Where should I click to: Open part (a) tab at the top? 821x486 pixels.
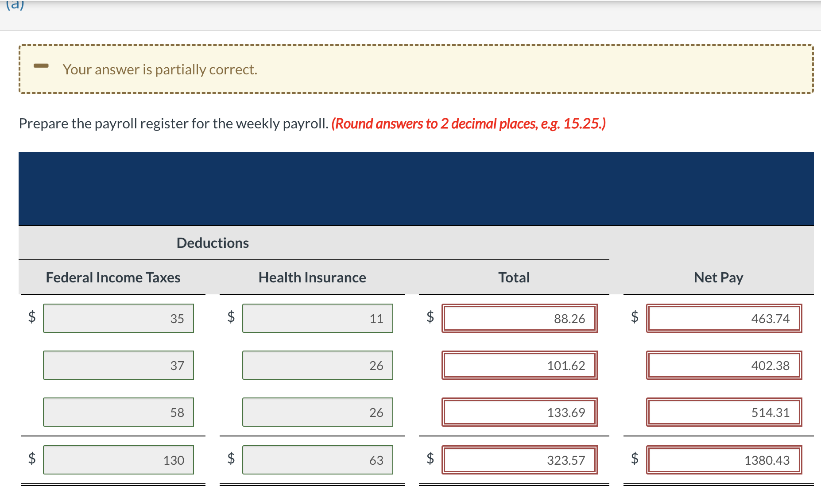15,5
